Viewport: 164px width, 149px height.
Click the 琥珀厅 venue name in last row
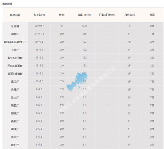pos(15,145)
